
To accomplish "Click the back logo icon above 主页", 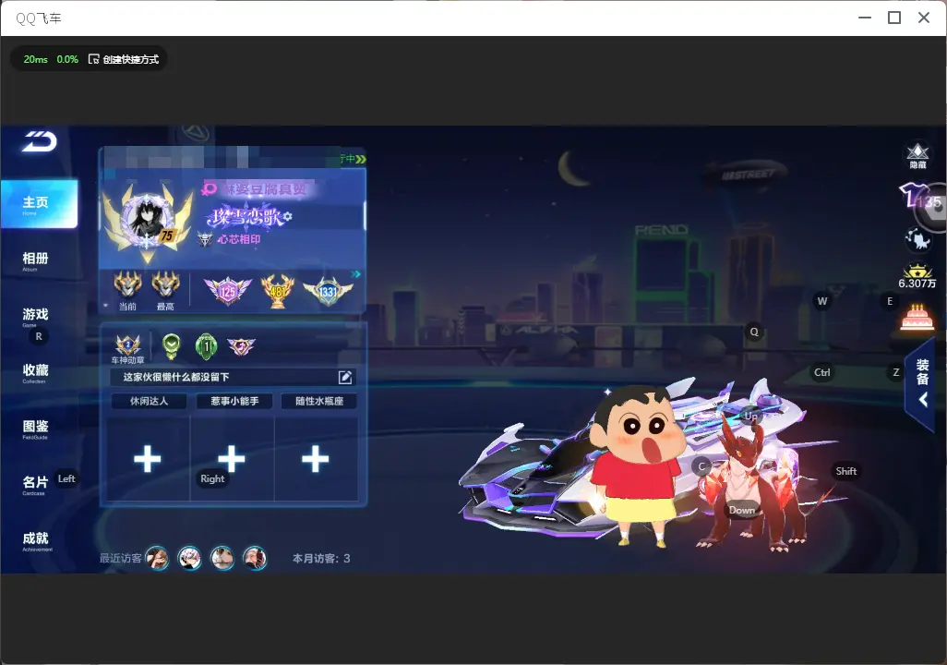I will pos(40,141).
